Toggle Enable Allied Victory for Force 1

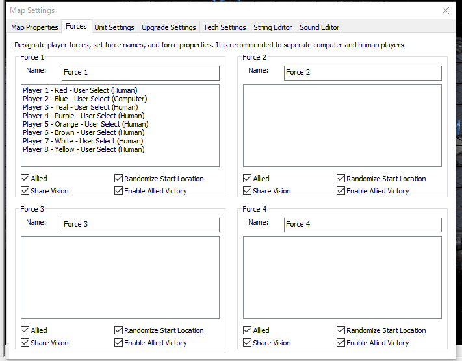[x=118, y=191]
